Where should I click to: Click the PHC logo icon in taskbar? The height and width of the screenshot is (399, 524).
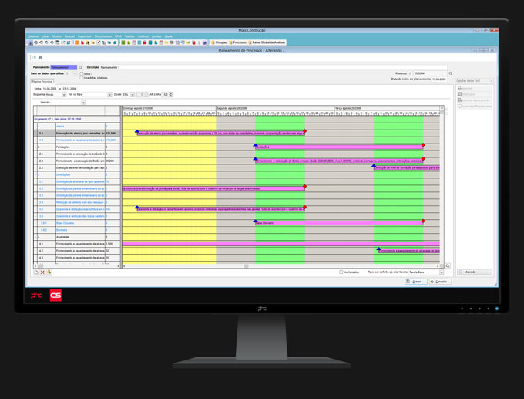36,295
